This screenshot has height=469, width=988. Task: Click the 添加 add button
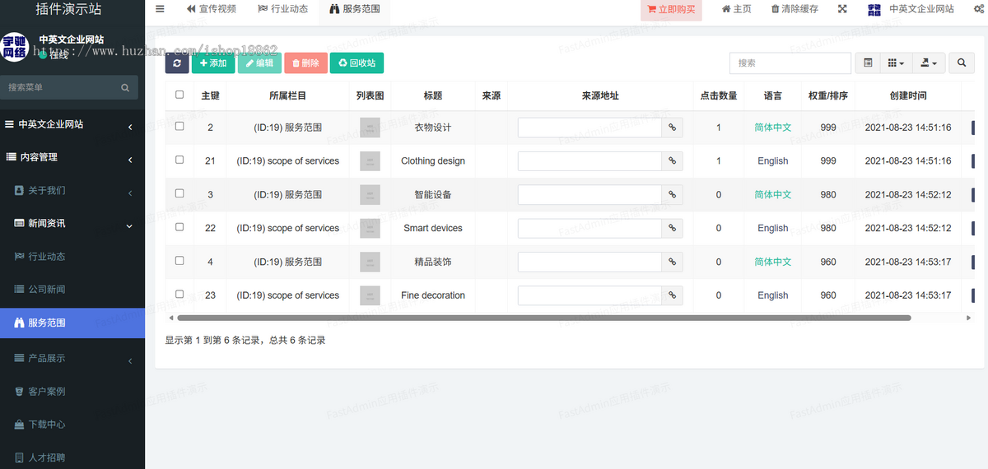tap(213, 63)
